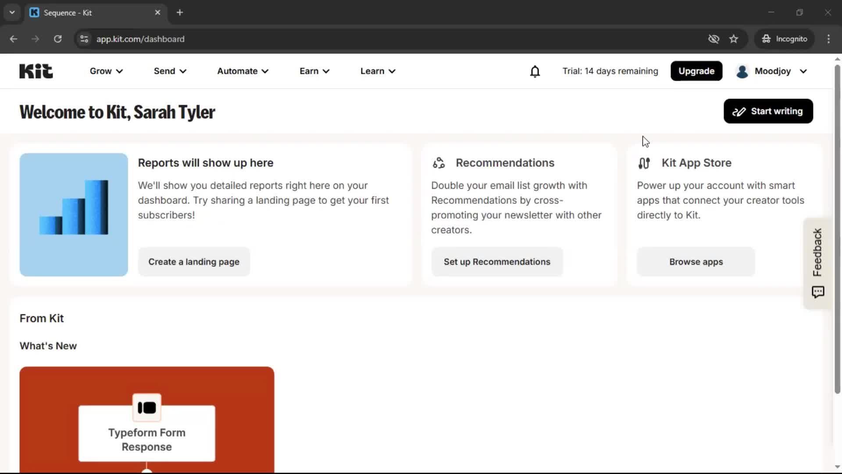
Task: View site information icon in address bar
Action: pos(84,39)
